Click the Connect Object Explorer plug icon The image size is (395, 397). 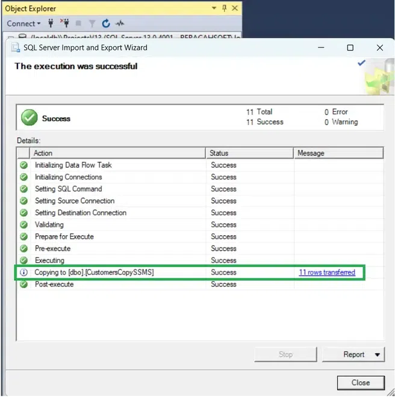51,23
